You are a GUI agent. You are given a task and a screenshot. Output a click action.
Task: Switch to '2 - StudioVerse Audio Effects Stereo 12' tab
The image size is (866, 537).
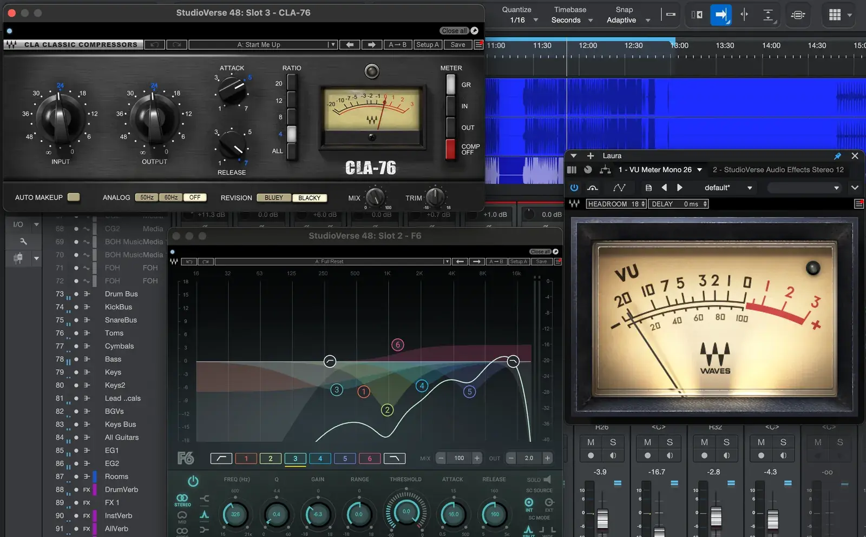[x=778, y=170]
